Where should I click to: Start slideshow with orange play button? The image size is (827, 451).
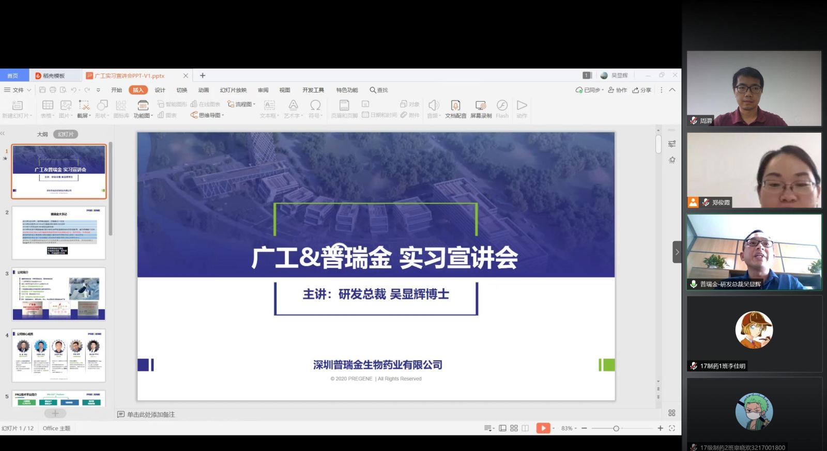pos(543,428)
